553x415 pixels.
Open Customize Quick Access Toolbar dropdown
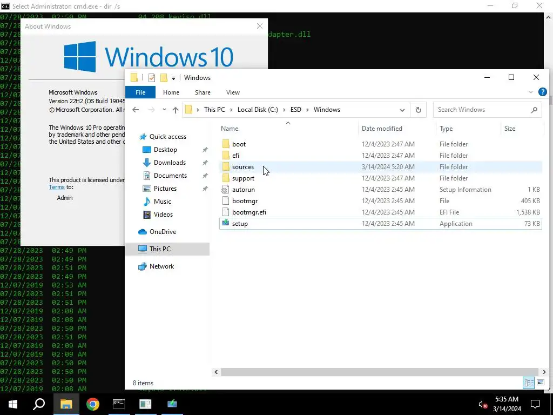[173, 78]
